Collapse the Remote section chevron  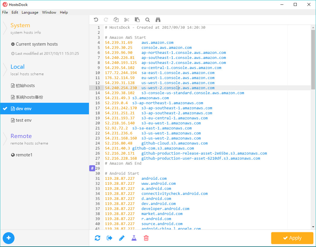(x=5, y=139)
